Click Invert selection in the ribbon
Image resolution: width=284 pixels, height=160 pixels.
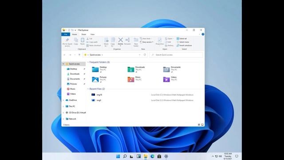(184, 45)
